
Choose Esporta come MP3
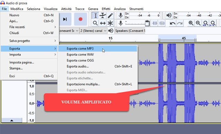click(97, 49)
